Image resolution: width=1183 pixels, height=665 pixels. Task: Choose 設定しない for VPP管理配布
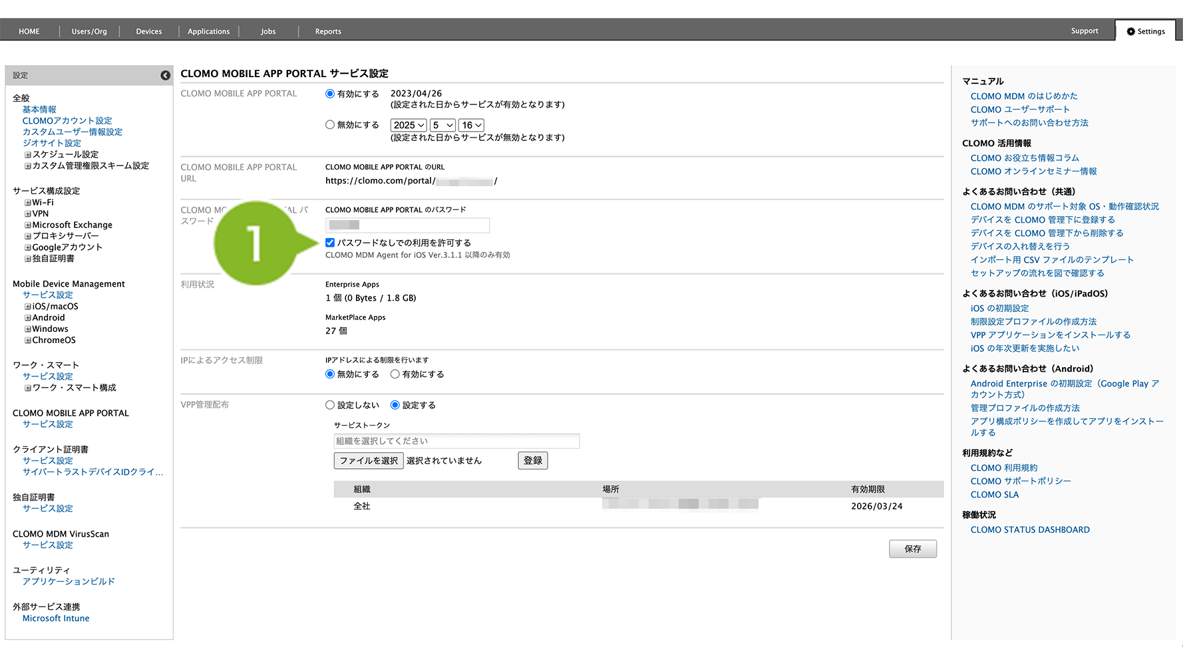(330, 405)
